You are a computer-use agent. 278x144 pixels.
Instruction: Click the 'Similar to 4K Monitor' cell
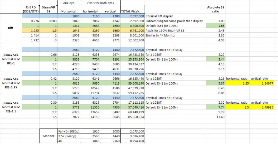click(x=175, y=35)
